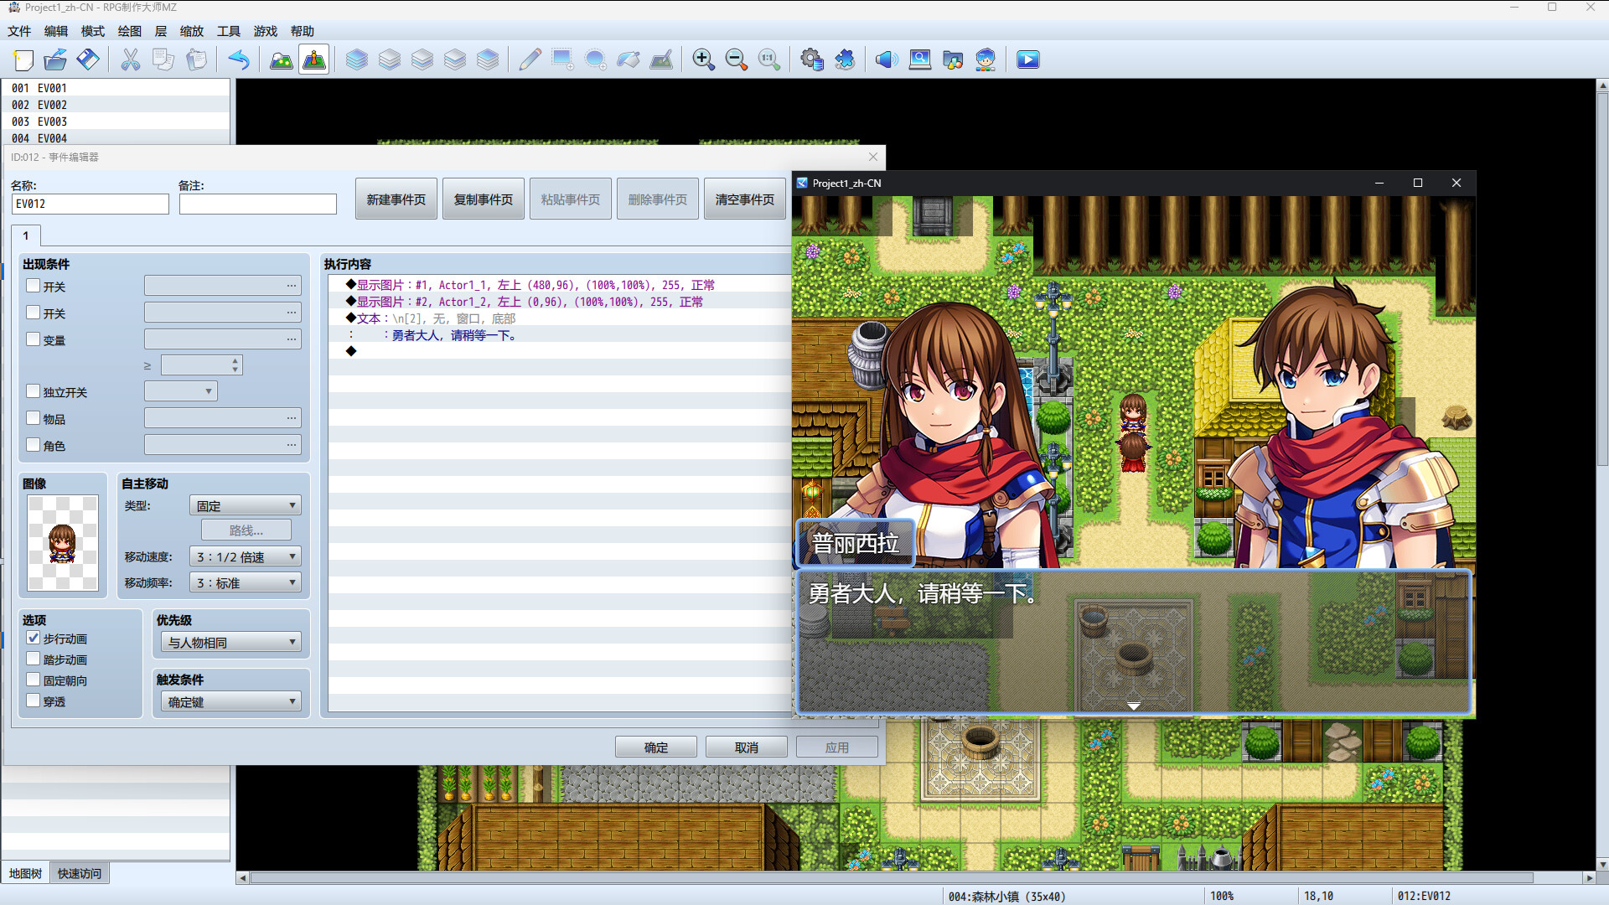Image resolution: width=1609 pixels, height=905 pixels.
Task: Disable the 步行动画 checkbox
Action: [34, 639]
